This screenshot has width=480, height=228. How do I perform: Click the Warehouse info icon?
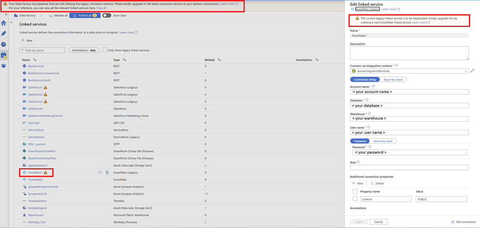pos(369,114)
